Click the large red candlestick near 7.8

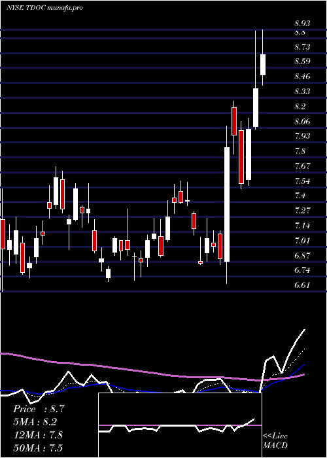pos(241,157)
